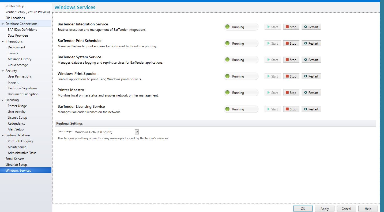Click Start for BarTender Licensing Service
Viewport: 384px width, 212px height.
click(x=273, y=109)
